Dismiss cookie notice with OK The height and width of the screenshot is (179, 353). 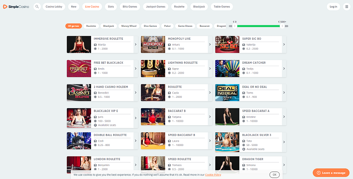point(274,175)
